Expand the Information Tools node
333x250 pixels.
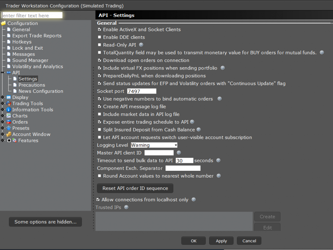pos(3,110)
